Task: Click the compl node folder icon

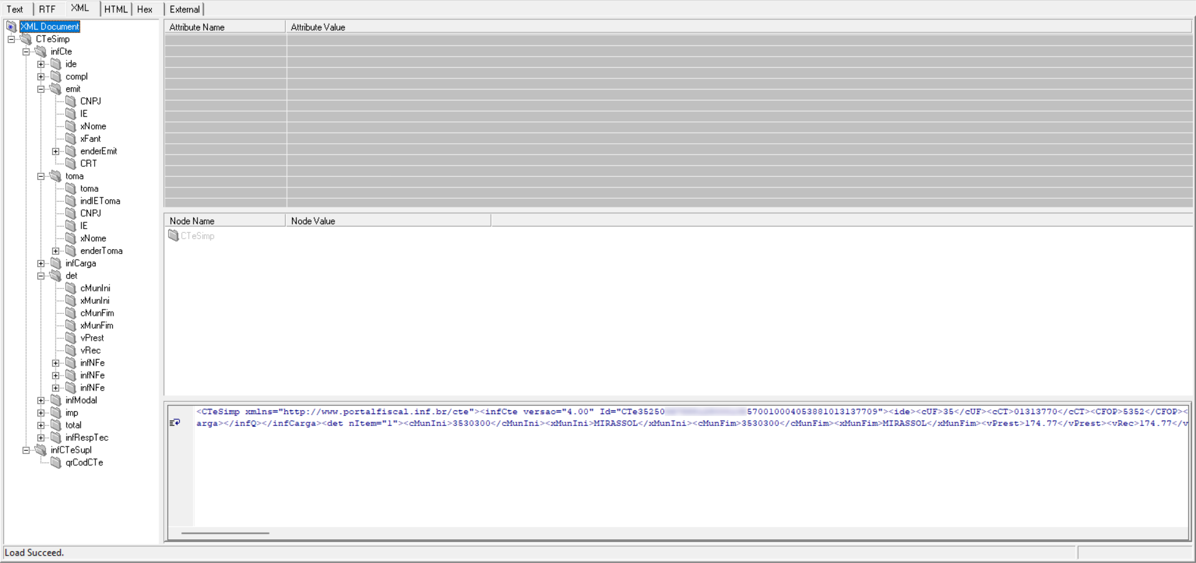Action: tap(56, 76)
